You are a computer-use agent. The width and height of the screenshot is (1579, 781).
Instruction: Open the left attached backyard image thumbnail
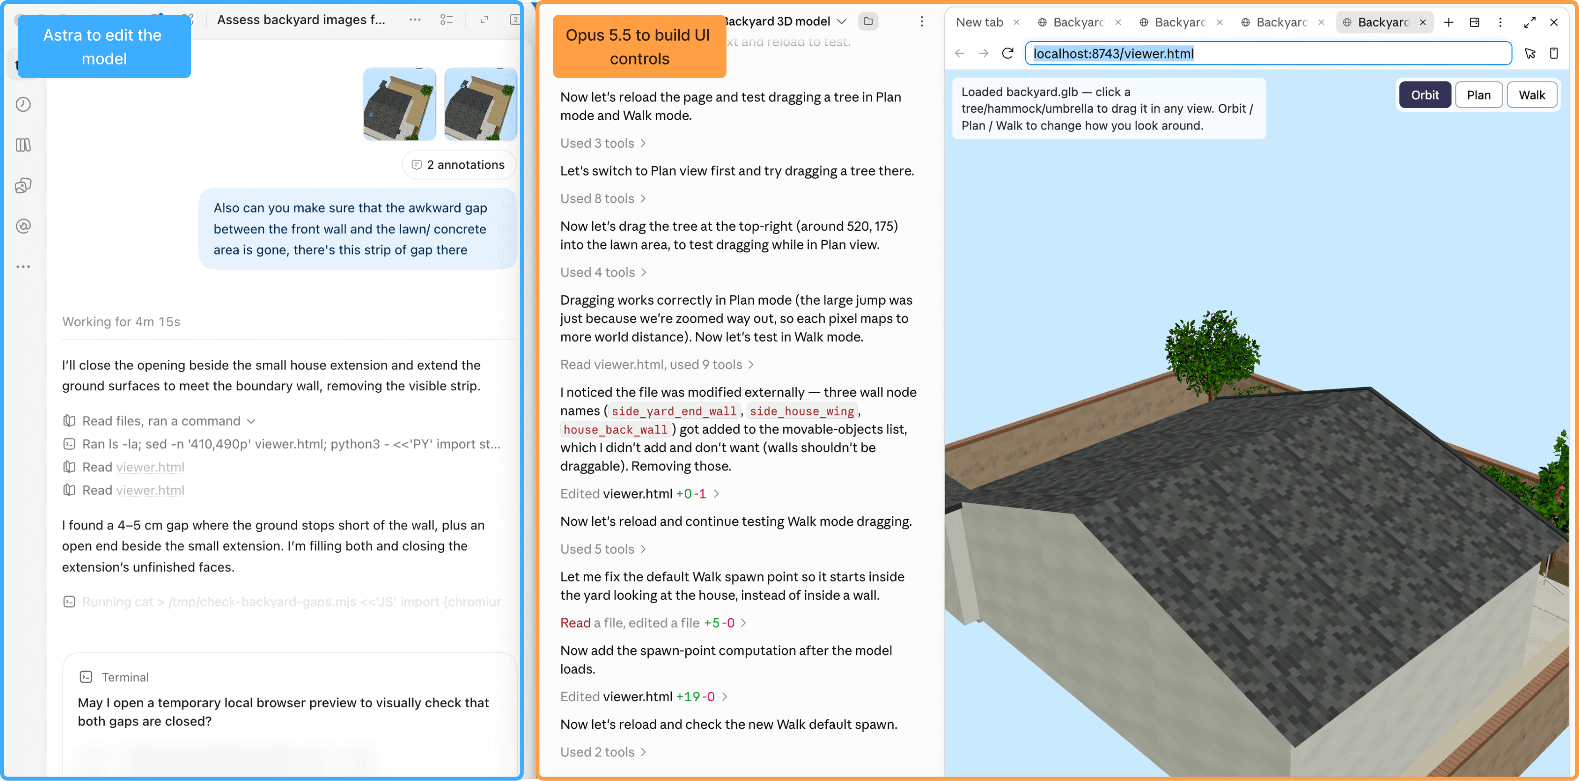click(x=400, y=104)
